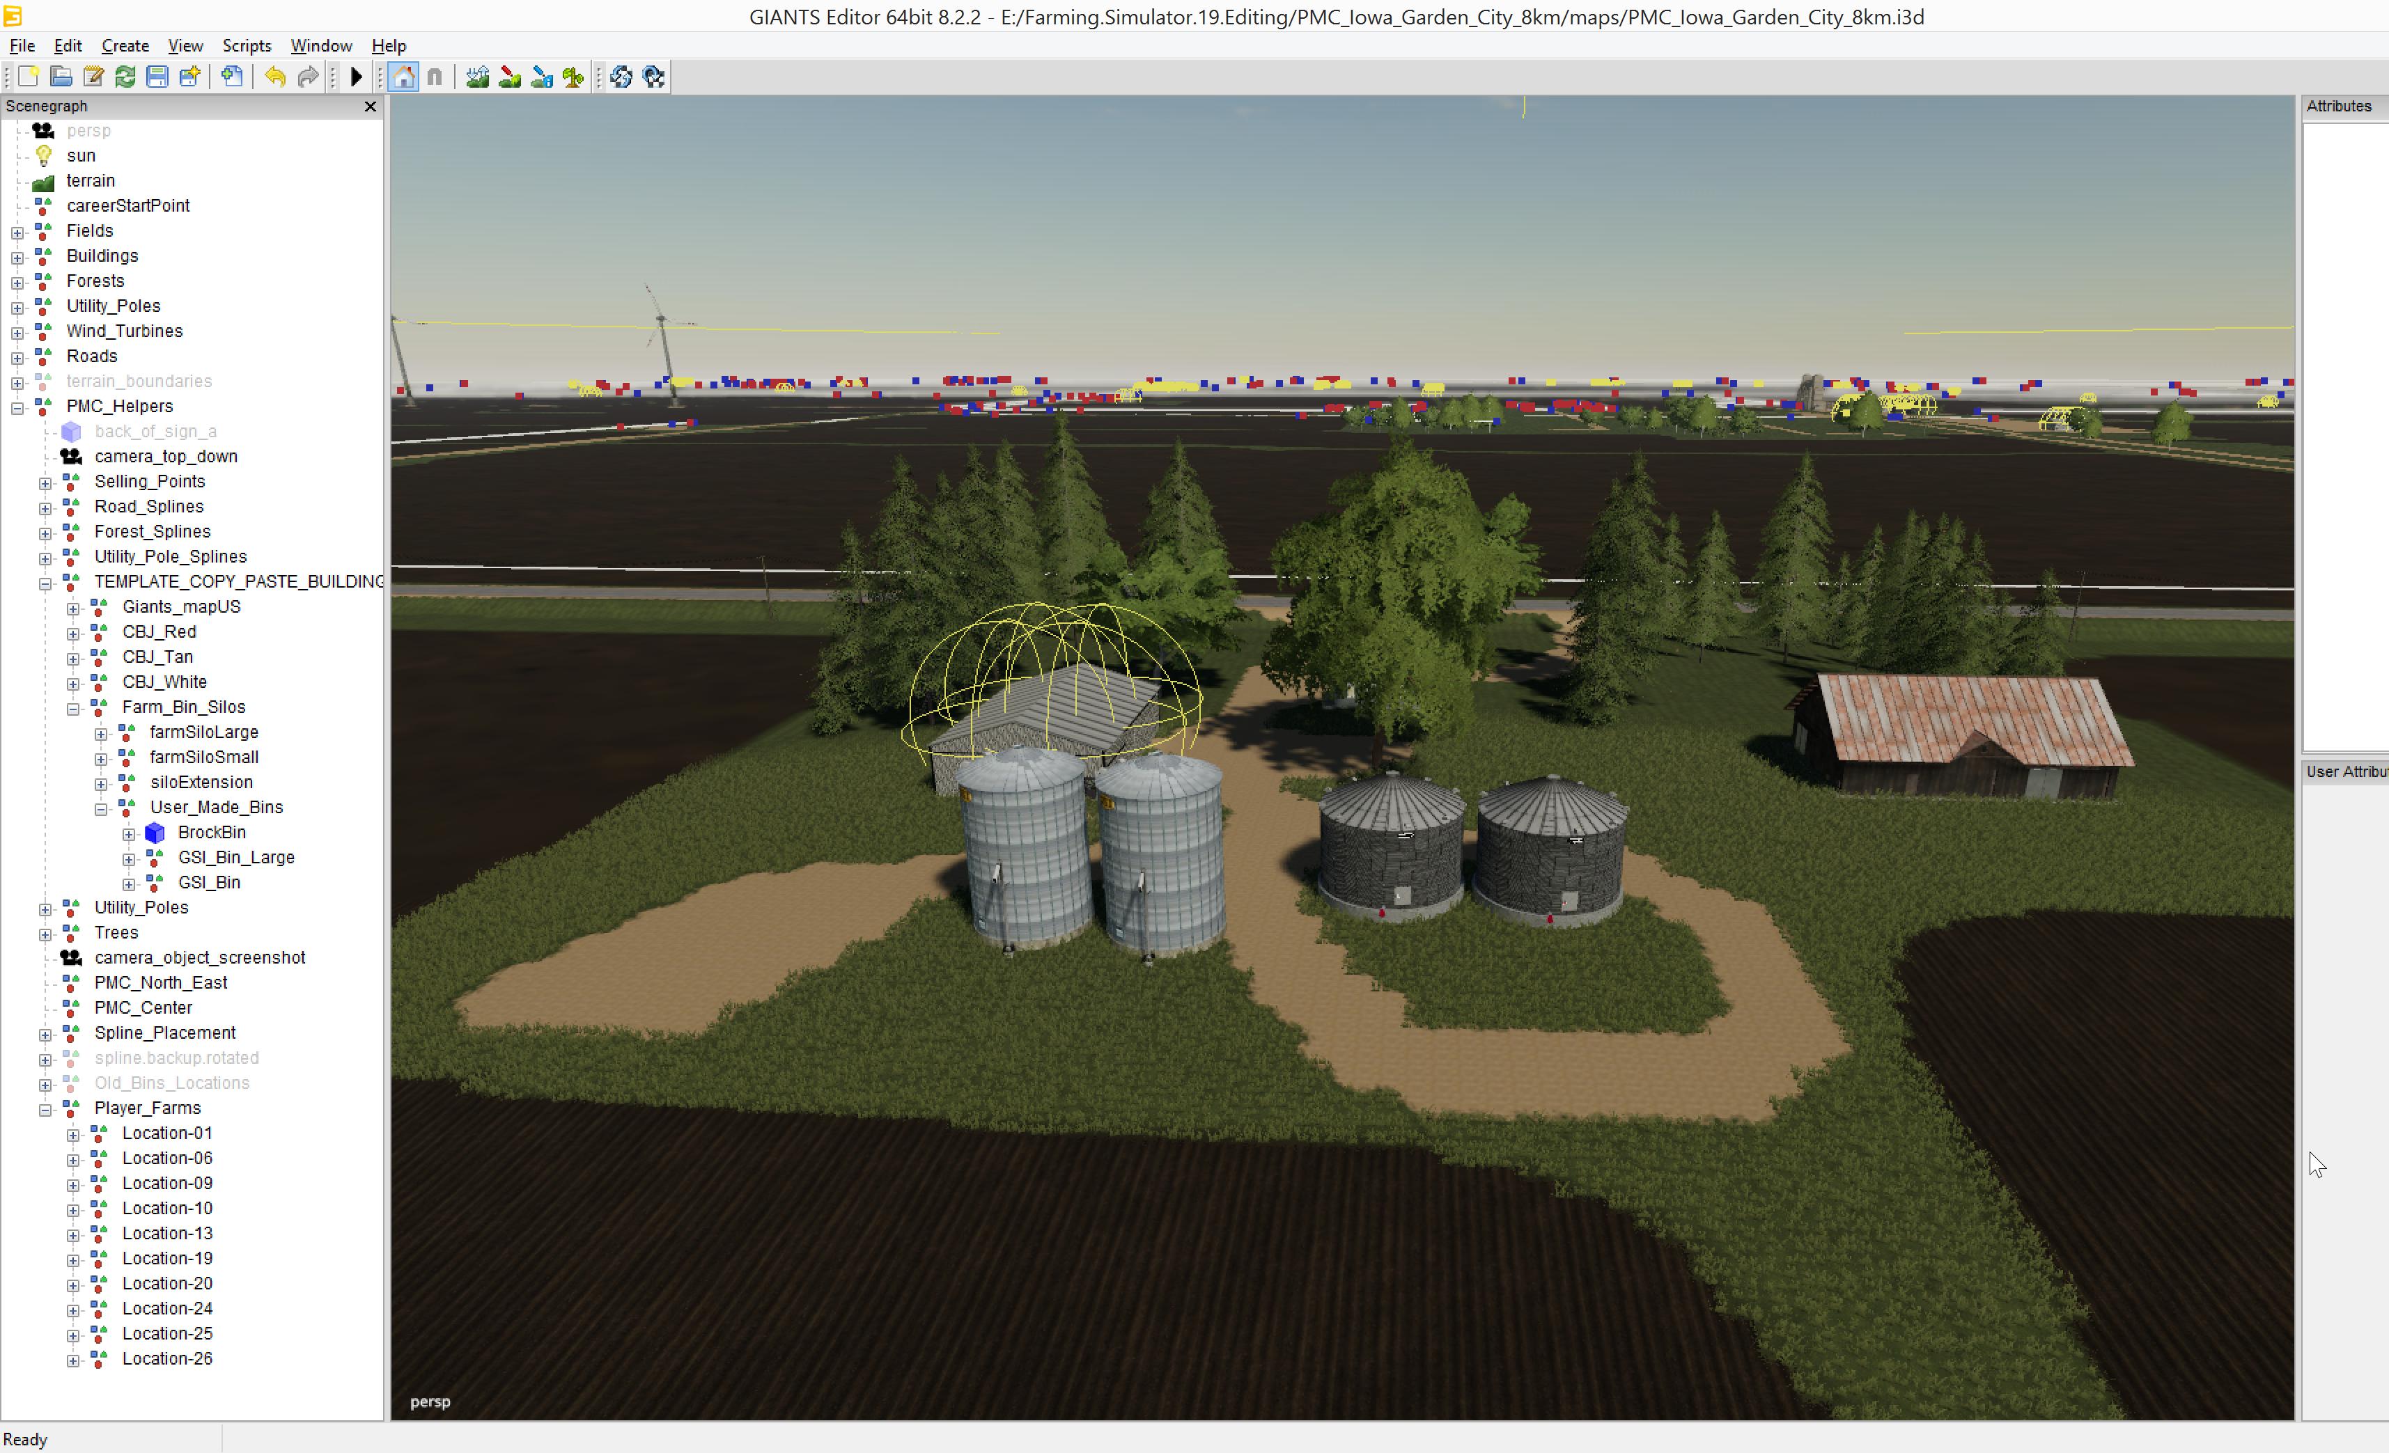Screen dimensions: 2389x1453
Task: Collapse the Player_Farms group
Action: point(45,1110)
